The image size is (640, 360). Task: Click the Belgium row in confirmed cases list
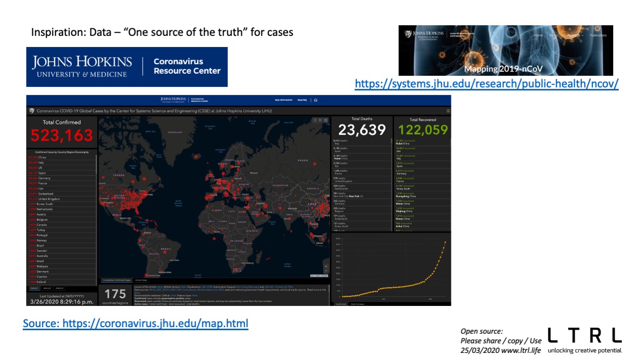pyautogui.click(x=61, y=219)
